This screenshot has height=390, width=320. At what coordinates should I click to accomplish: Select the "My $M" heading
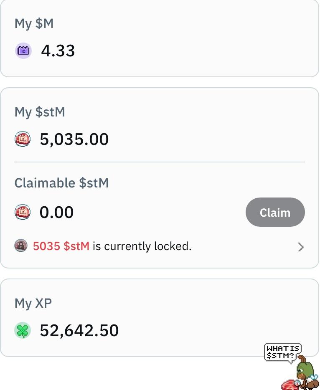click(x=34, y=23)
